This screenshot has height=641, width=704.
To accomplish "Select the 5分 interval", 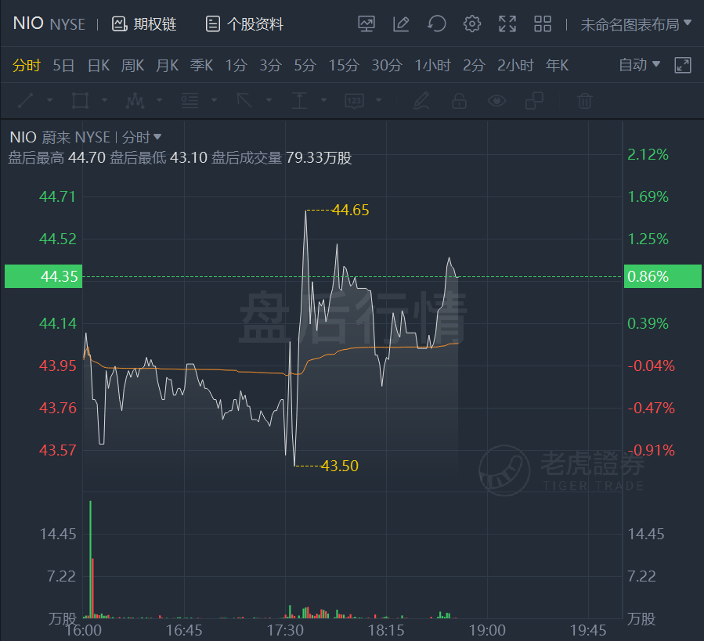I will click(x=305, y=66).
